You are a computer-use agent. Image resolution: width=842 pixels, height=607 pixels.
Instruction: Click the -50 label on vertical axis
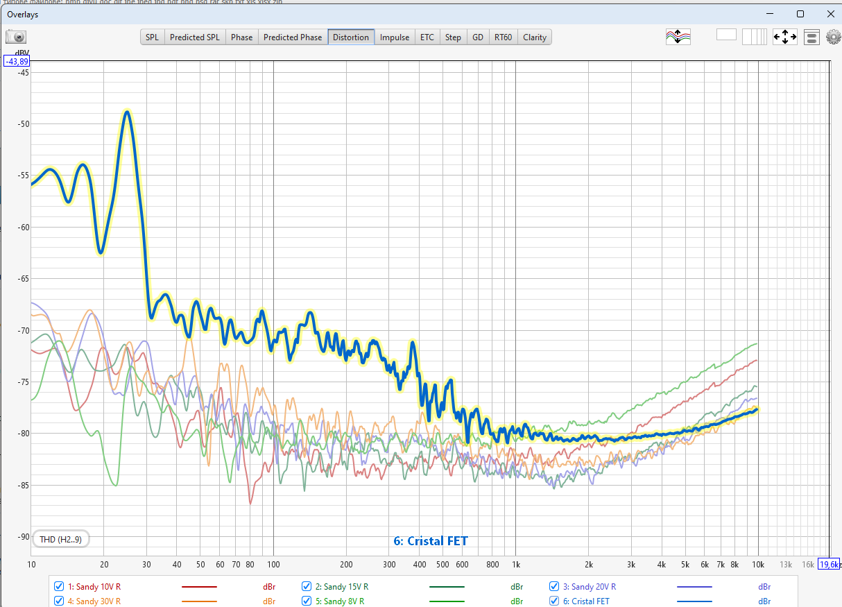click(x=22, y=124)
